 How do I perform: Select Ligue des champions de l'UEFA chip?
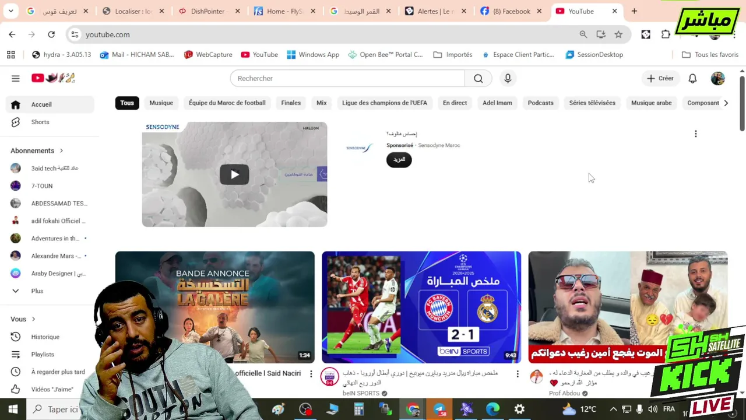(x=385, y=103)
